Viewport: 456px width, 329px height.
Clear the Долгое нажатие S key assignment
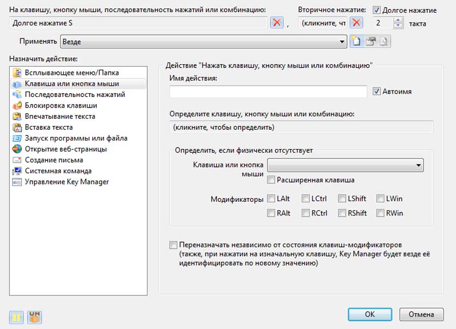coord(277,23)
